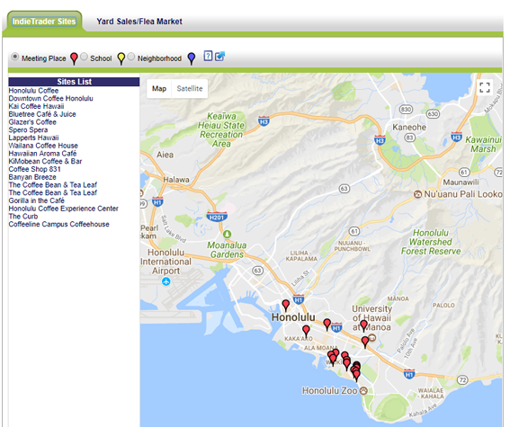Screen dimensions: 510x427
Task: Click blue Neighborhood legend pin
Action: tap(192, 58)
